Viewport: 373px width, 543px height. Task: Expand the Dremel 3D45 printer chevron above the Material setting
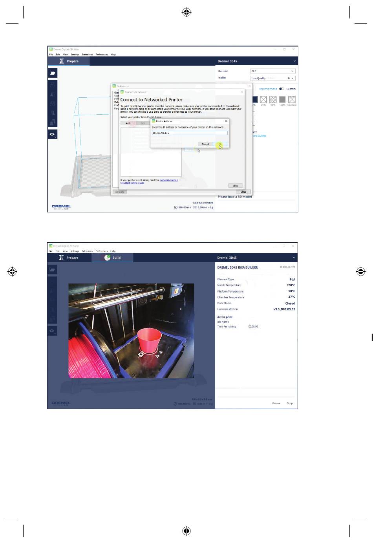coord(294,61)
